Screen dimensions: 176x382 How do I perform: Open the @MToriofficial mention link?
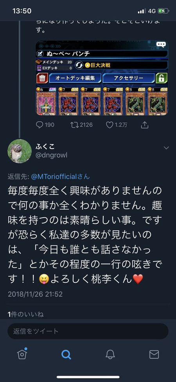coord(61,176)
